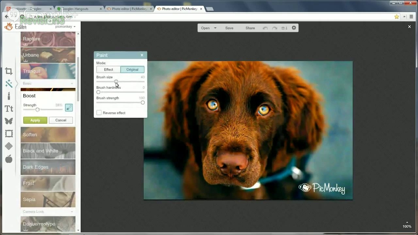418x235 pixels.
Task: Click the Brush size slider handle
Action: (116, 82)
